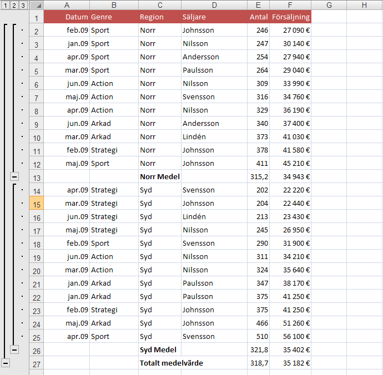Collapse the whole outline at row 27
The image size is (383, 375).
[6, 363]
